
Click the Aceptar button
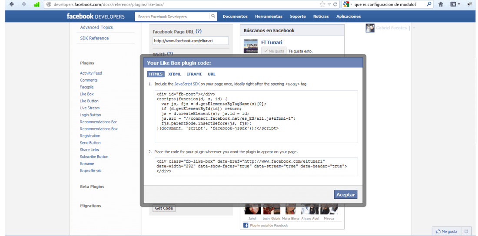click(345, 195)
